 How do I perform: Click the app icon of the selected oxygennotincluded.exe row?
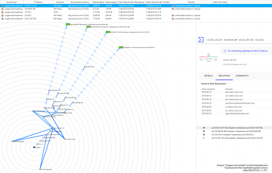(2, 6)
